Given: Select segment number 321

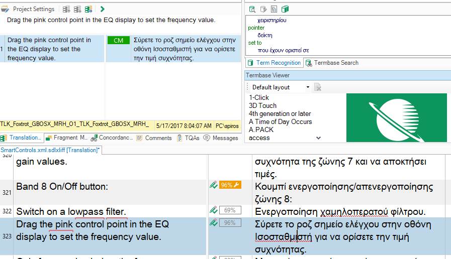Looking at the screenshot, I should pyautogui.click(x=7, y=192).
